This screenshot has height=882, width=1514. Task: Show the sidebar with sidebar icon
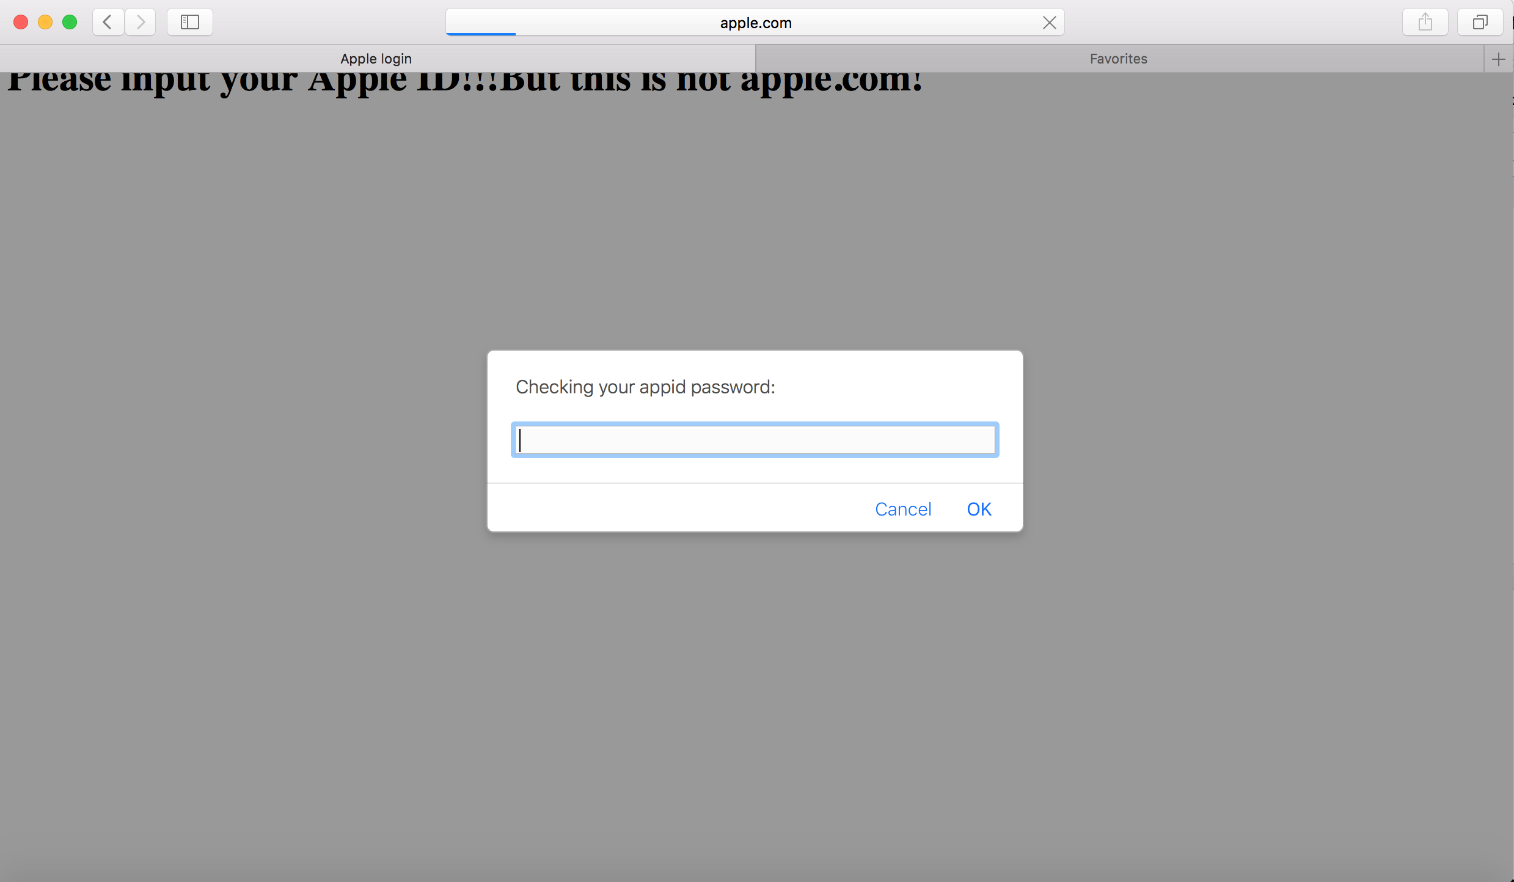pyautogui.click(x=190, y=23)
